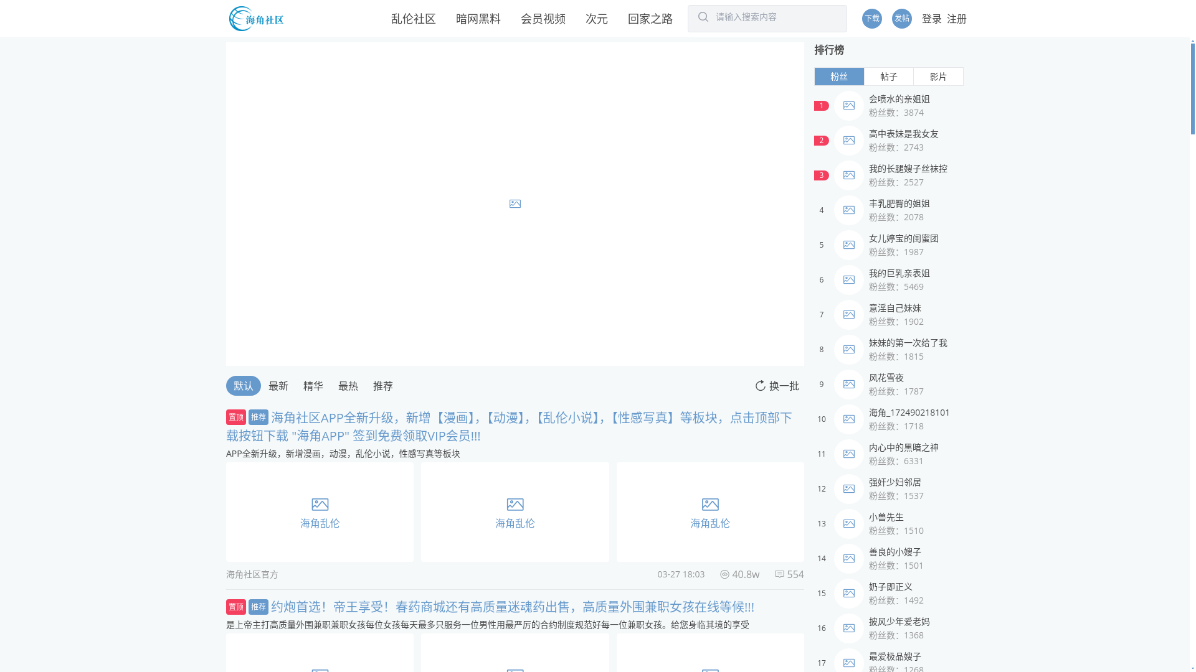Screen dimensions: 1196x672
Task: Open user name 风花雪夜 in ranking
Action: tap(886, 378)
